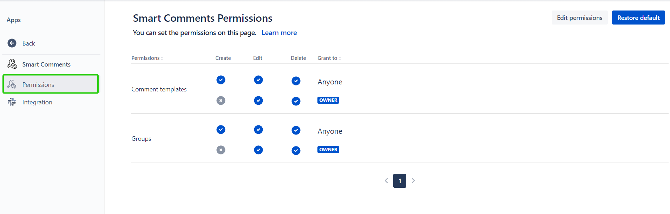Click Groups Anyone Delete checkmark

296,130
